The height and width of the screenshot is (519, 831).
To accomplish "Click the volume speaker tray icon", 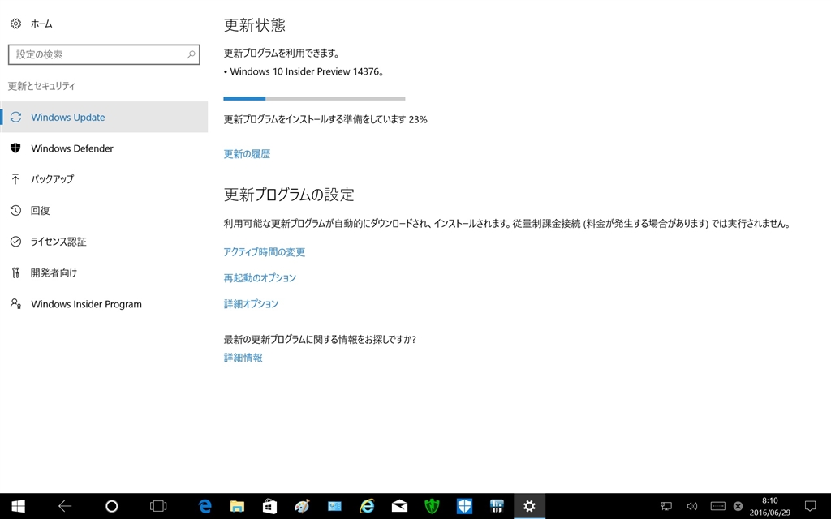I will point(691,506).
